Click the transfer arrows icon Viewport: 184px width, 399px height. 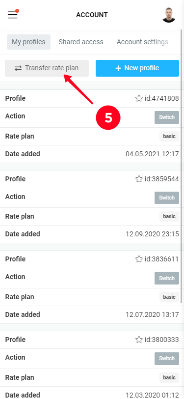pos(18,68)
